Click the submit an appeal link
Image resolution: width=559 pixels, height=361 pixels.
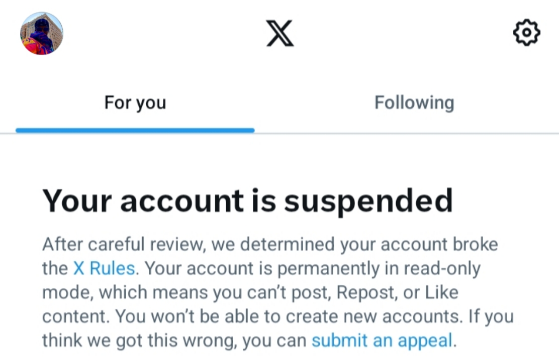(382, 341)
